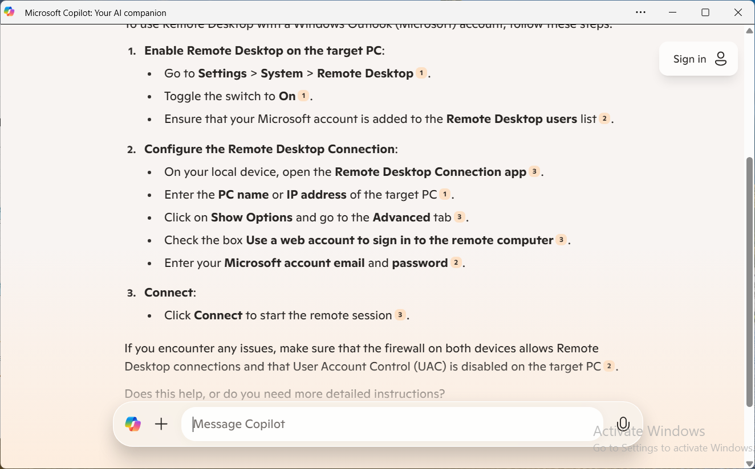The image size is (755, 469).
Task: Open citation 3 after Remote Desktop Connection app
Action: coord(534,171)
